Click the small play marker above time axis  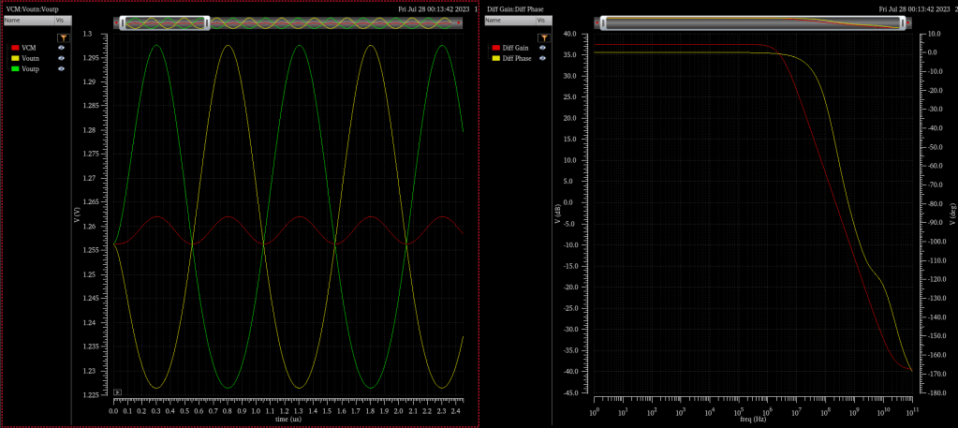click(x=118, y=391)
